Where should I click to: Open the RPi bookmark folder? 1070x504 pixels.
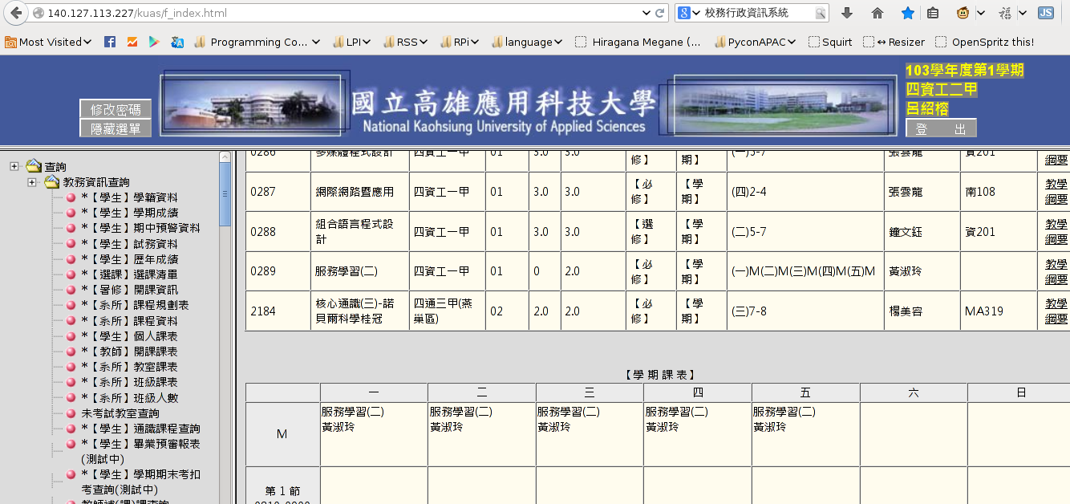[x=459, y=42]
